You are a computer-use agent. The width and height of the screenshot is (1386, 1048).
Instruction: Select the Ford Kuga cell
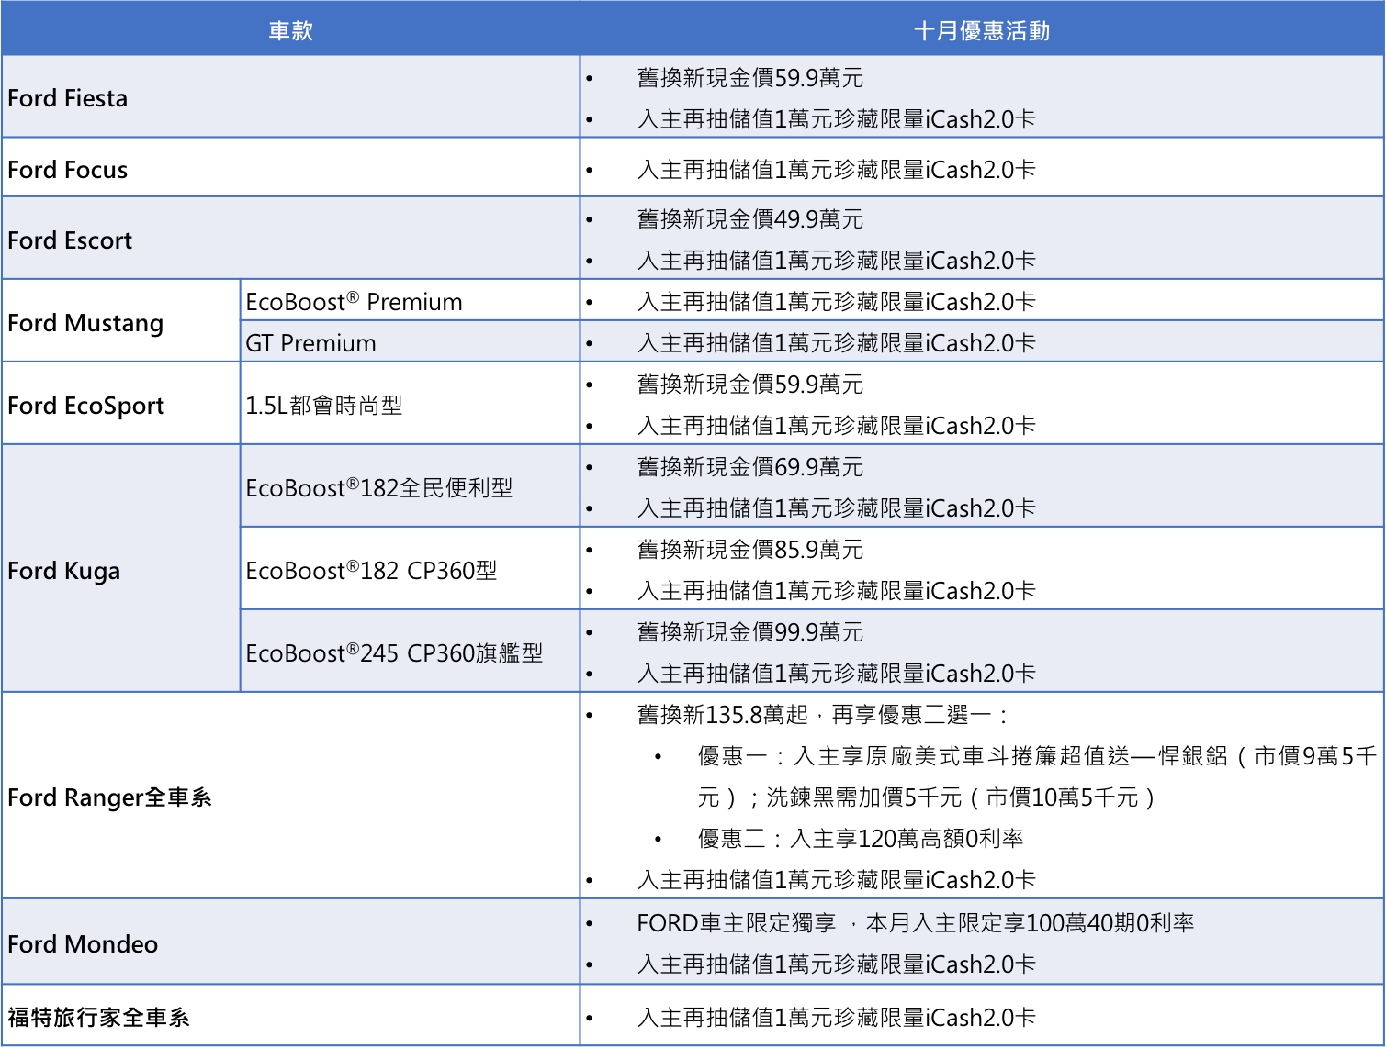coord(121,570)
